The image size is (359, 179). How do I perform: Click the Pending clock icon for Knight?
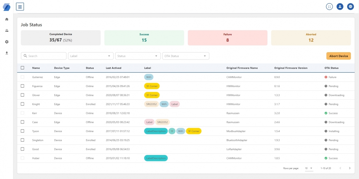pos(326,104)
